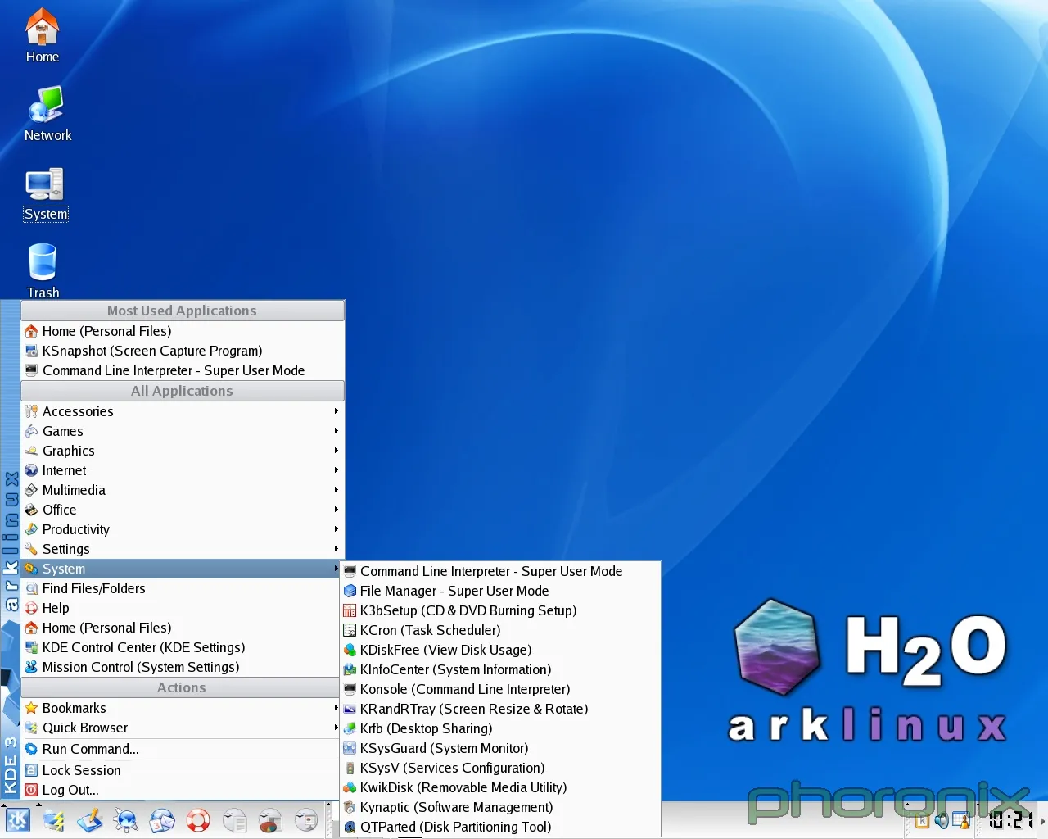Launch the OpenOffice spreadsheet chart panel icon
This screenshot has width=1048, height=839.
[271, 819]
